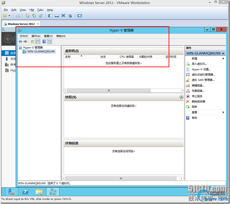Select the WIN-GLANMQ80U99 server tree node
The width and height of the screenshot is (230, 204).
[x=39, y=52]
